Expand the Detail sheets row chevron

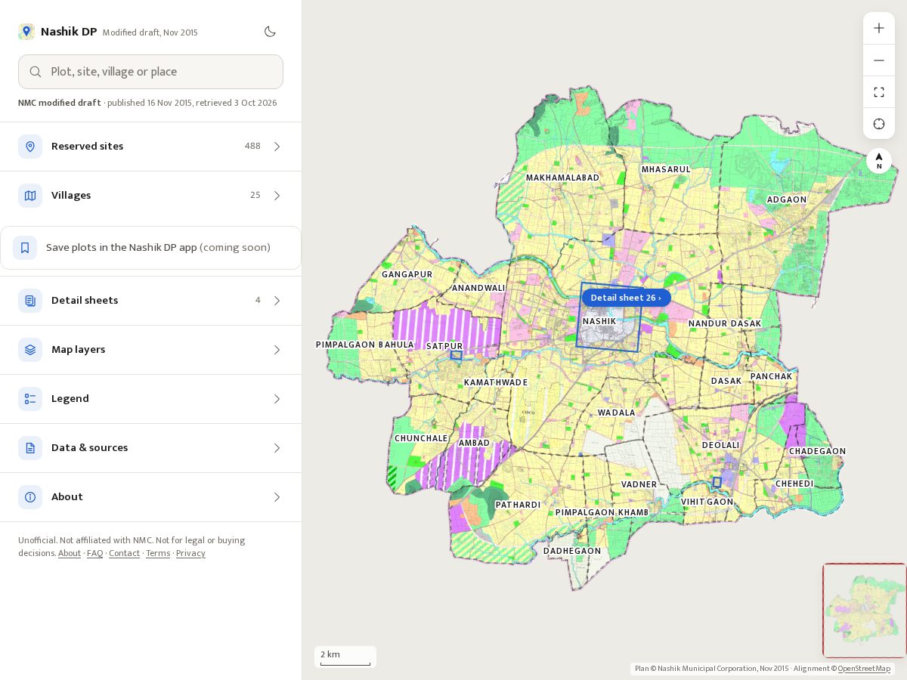(277, 301)
